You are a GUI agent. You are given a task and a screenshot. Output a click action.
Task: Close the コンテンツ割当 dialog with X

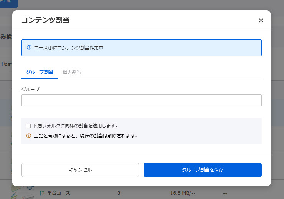coord(261,20)
